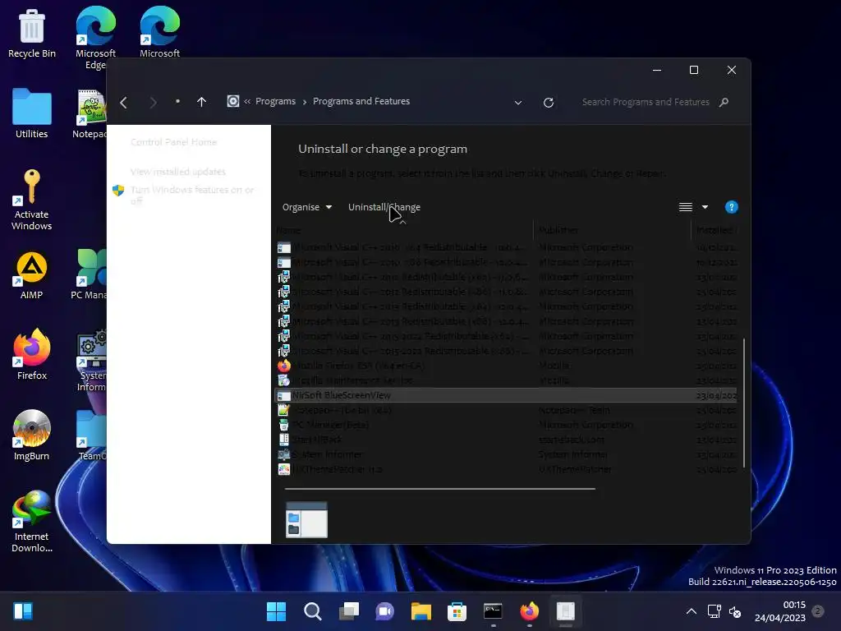
Task: Click the horizontal scrollbar under program list
Action: [x=440, y=489]
